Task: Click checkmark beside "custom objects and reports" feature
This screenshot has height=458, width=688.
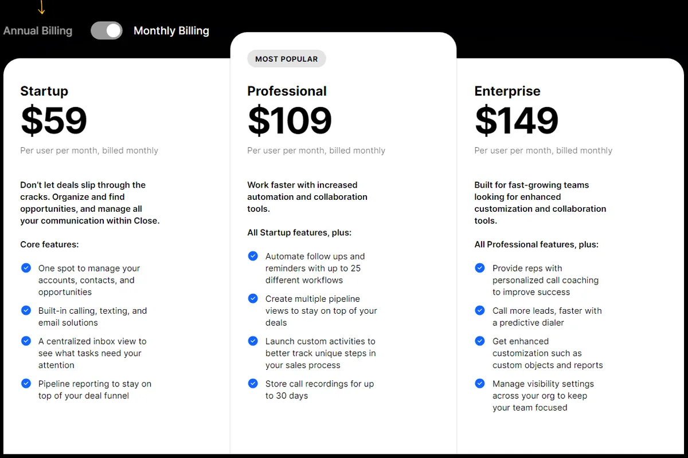Action: pyautogui.click(x=480, y=341)
